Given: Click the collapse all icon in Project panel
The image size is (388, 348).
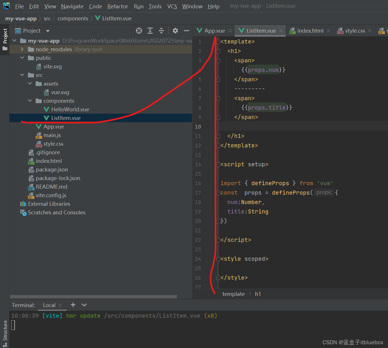Looking at the screenshot, I should [161, 31].
